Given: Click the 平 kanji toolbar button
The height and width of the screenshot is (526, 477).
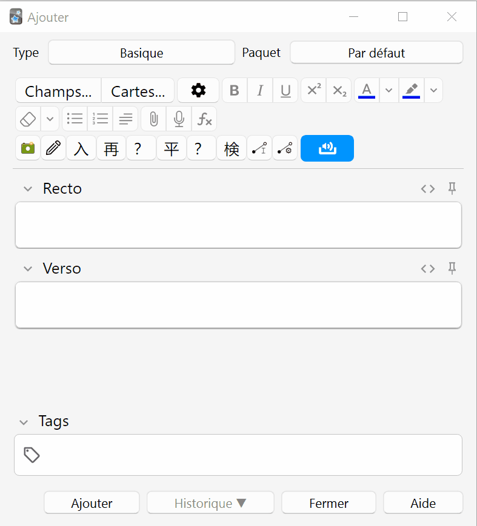Looking at the screenshot, I should (172, 148).
